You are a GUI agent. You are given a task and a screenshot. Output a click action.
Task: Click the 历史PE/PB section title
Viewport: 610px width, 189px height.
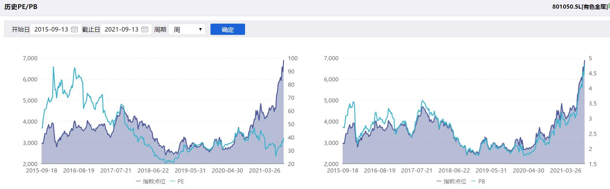pyautogui.click(x=21, y=7)
